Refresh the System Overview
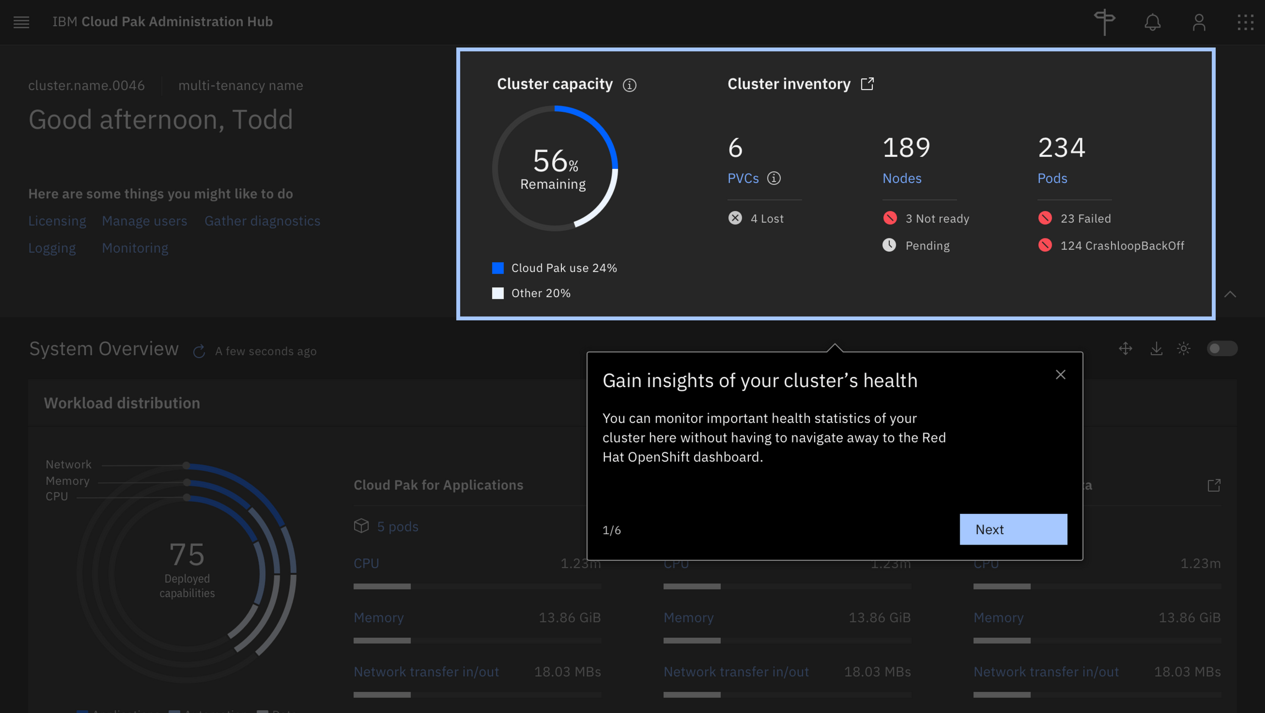1265x713 pixels. [x=199, y=351]
